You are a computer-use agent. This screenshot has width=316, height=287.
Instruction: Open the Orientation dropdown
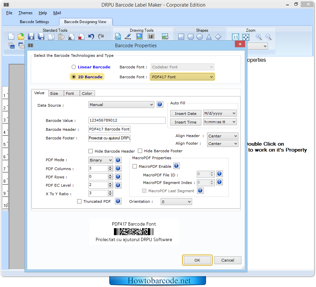tap(176, 201)
